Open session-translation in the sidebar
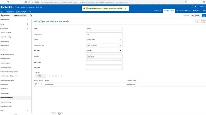 coord(7,80)
